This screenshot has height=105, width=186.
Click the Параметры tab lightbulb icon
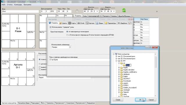coord(106,23)
